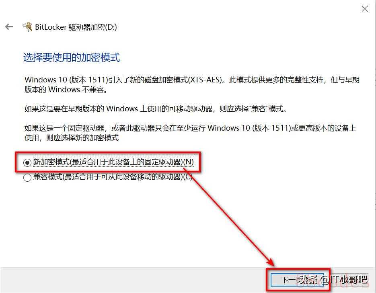Select the 新加密模式 radio button circle
This screenshot has height=293, width=376.
coord(27,163)
